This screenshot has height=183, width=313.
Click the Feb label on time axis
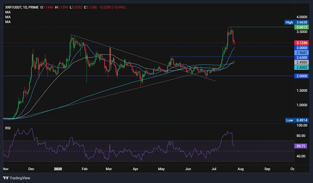pyautogui.click(x=85, y=169)
